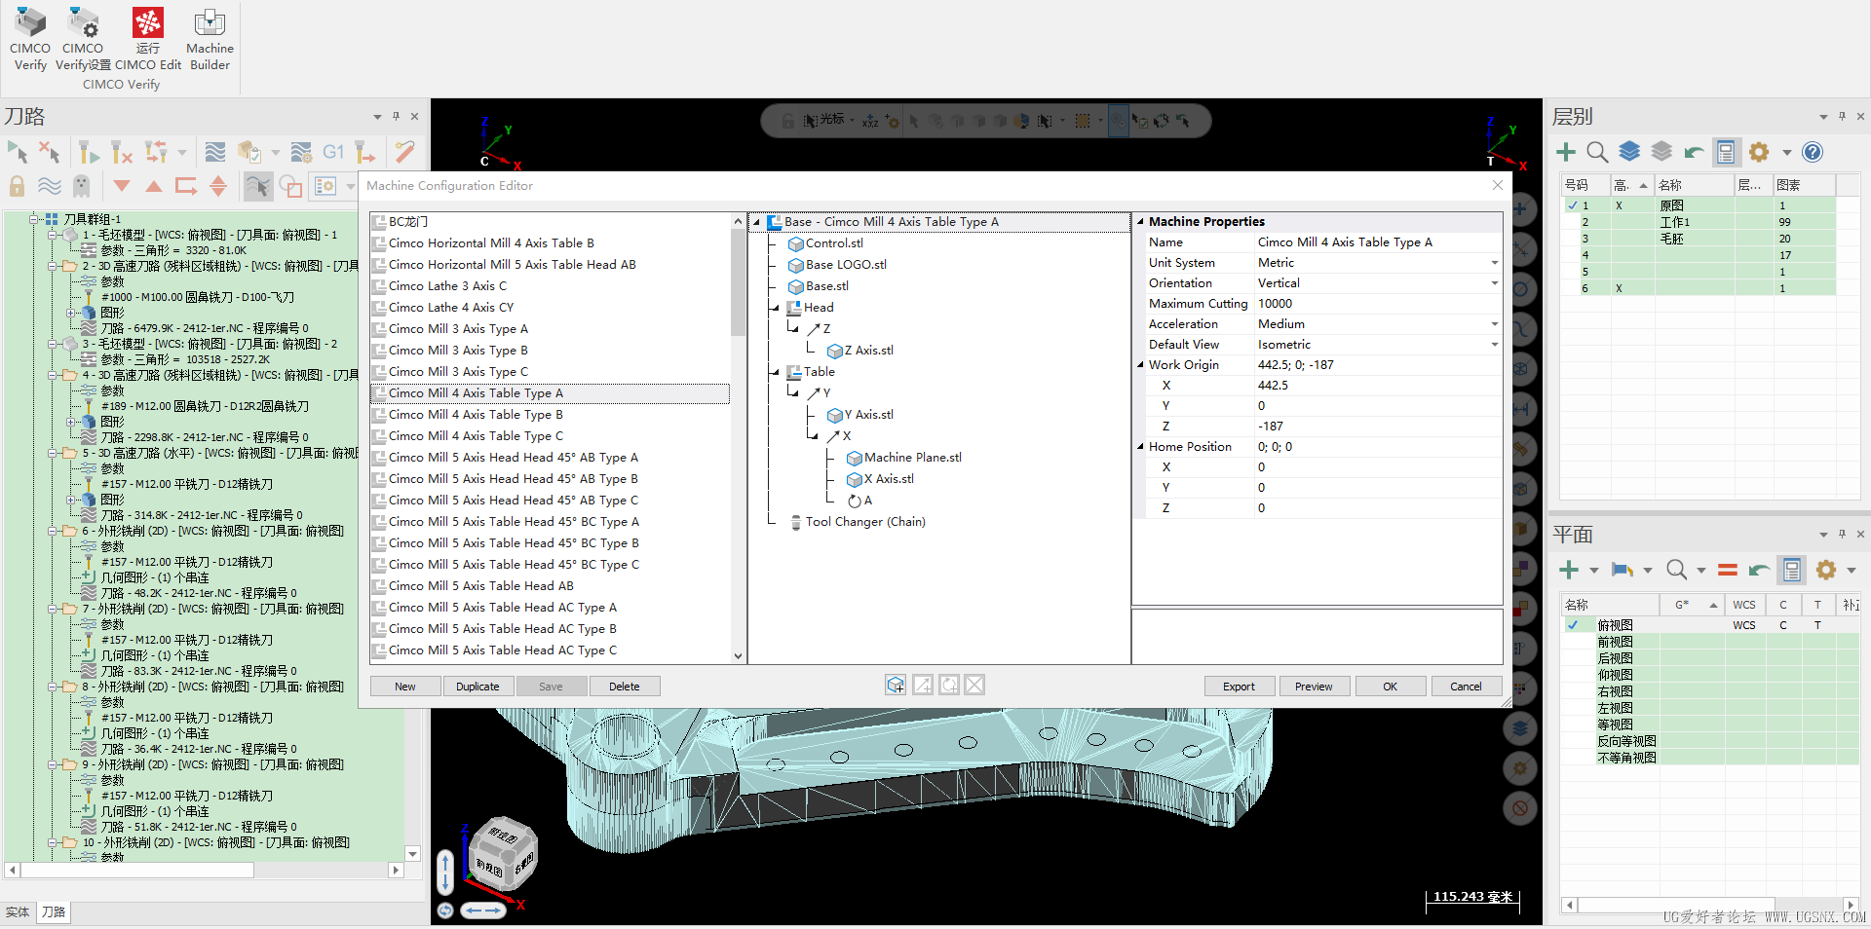The height and width of the screenshot is (929, 1871).
Task: Click the G1 post icon
Action: pos(333,152)
